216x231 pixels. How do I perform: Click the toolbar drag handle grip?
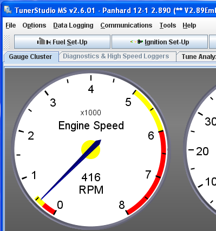pos(6,42)
